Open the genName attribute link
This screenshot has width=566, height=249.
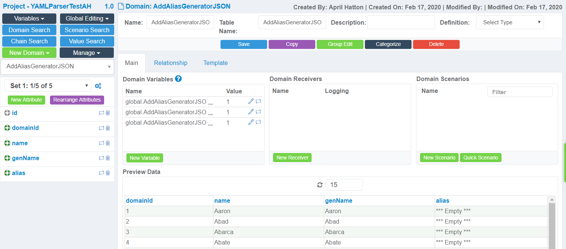(25, 158)
